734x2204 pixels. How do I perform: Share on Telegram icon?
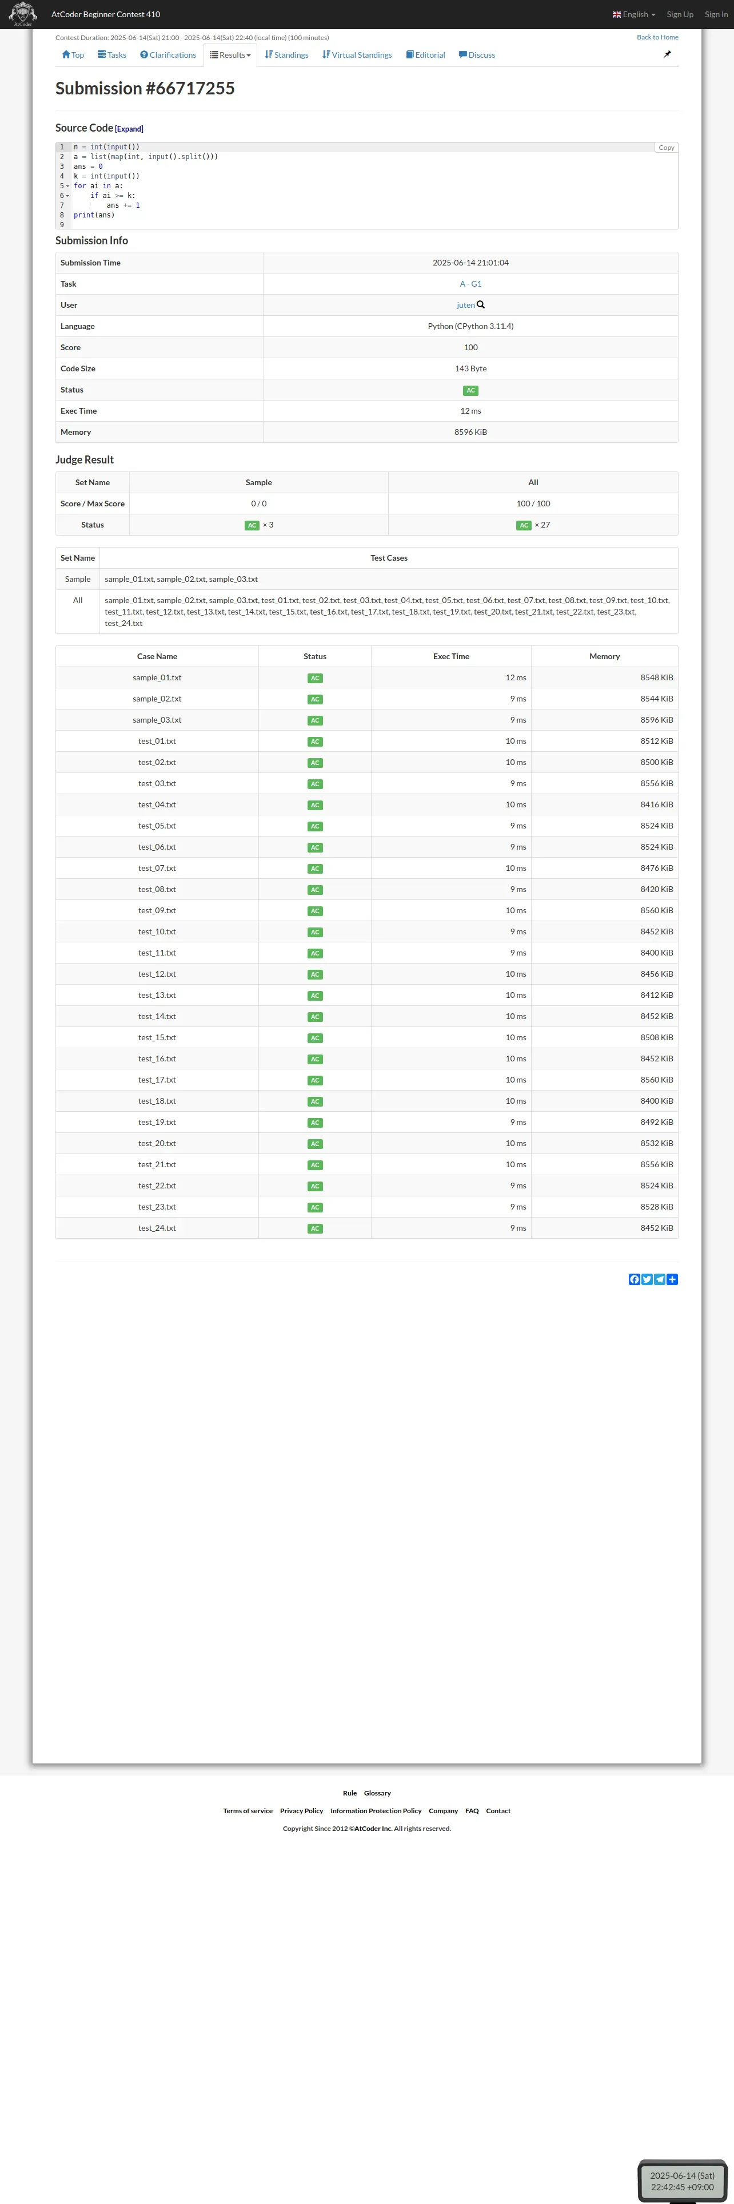pyautogui.click(x=660, y=1279)
